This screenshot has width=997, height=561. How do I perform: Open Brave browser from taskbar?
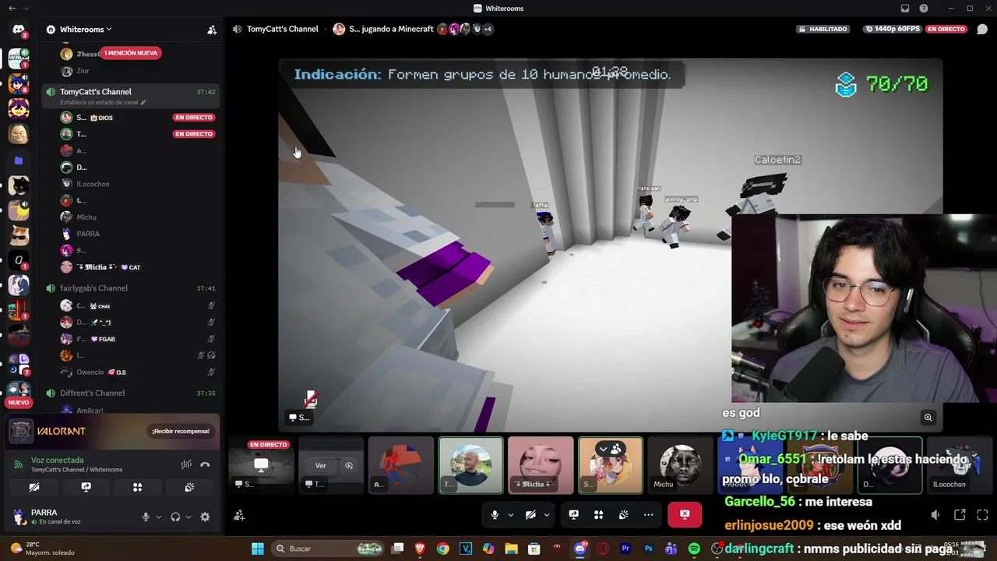tap(421, 549)
